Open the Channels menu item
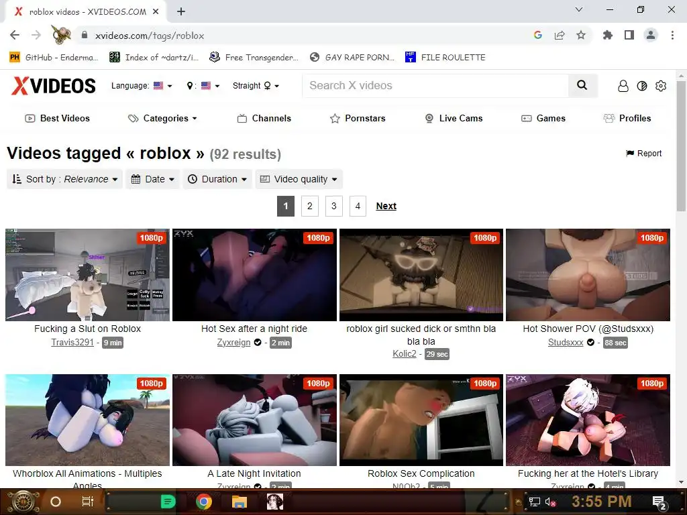Viewport: 687px width, 515px height. tap(264, 118)
